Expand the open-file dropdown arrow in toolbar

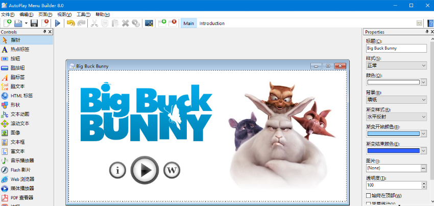(26, 24)
